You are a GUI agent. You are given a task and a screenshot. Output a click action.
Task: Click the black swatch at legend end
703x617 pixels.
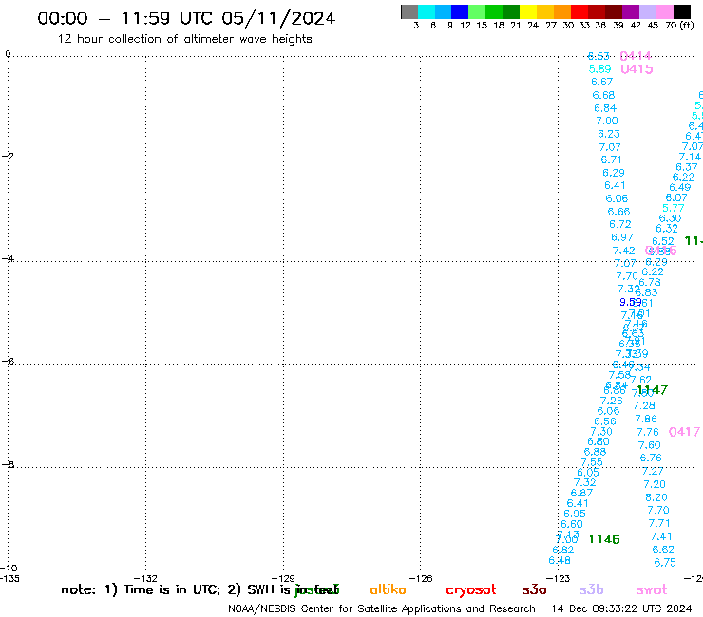[682, 11]
